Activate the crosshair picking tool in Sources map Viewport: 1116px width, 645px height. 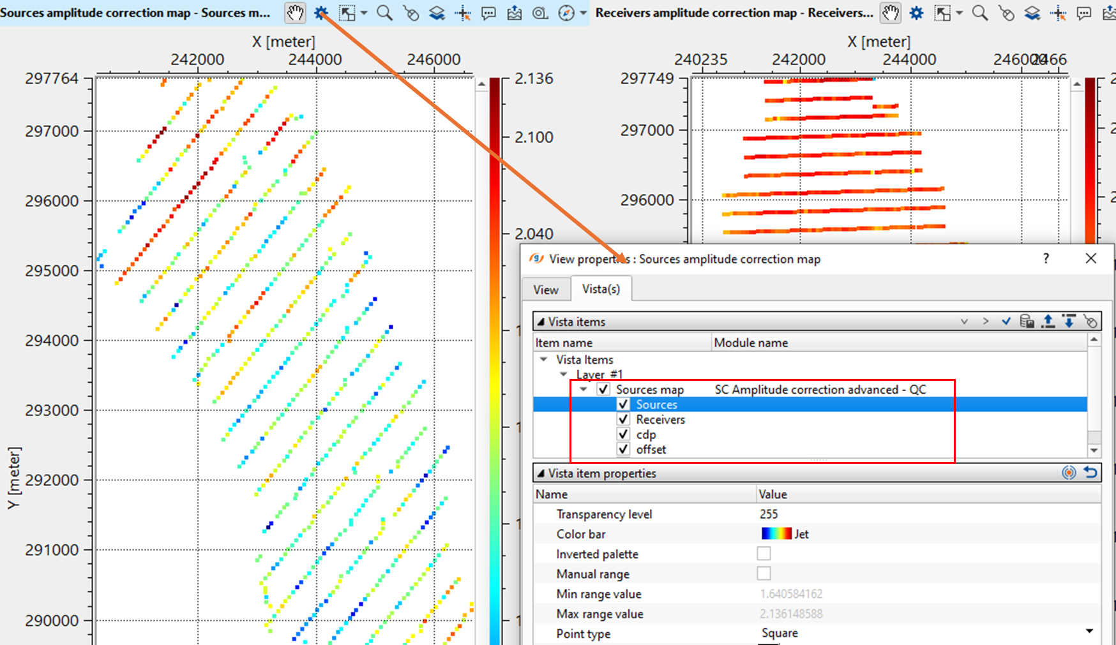[x=463, y=13]
